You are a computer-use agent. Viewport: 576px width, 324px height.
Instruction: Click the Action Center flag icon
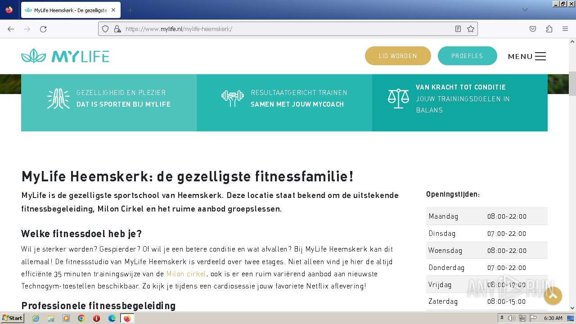pos(533,318)
